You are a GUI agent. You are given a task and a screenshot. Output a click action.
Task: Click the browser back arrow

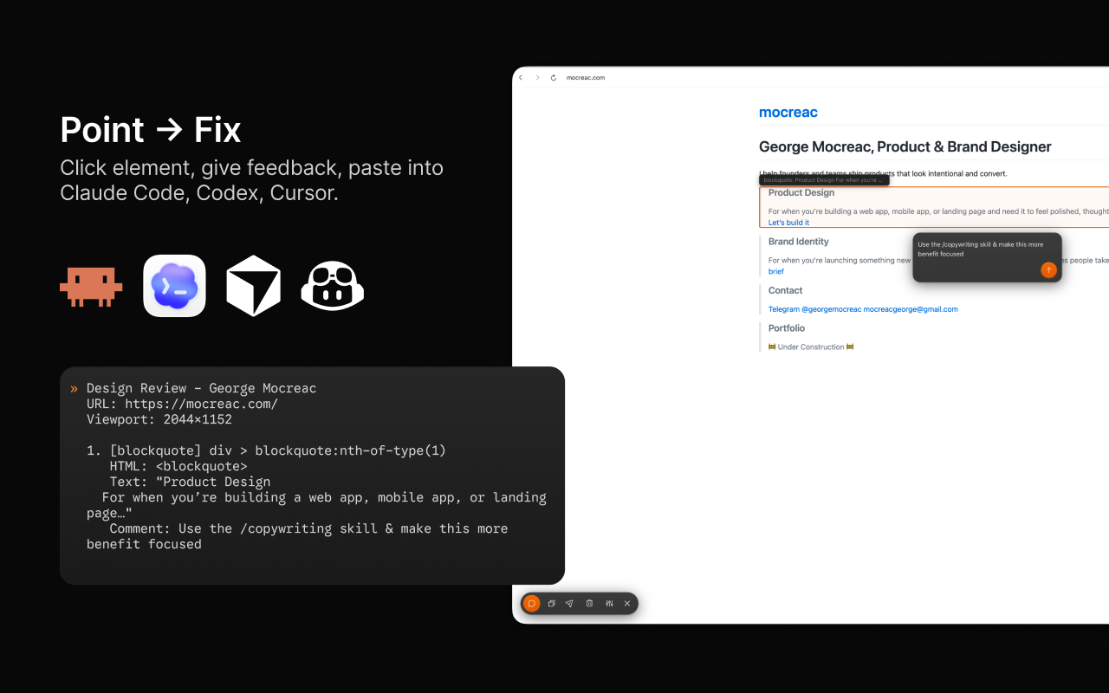[521, 77]
